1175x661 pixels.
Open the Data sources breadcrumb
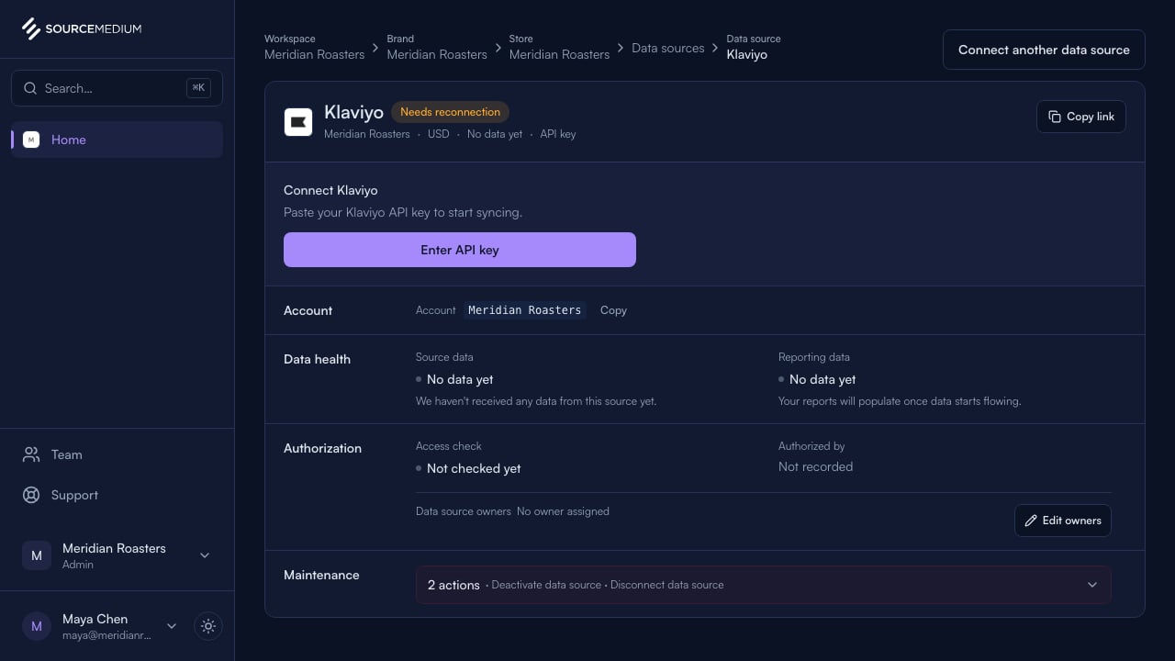pyautogui.click(x=668, y=48)
